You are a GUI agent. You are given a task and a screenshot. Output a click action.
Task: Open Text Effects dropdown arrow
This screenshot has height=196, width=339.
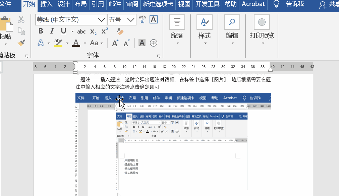pyautogui.click(x=49, y=43)
